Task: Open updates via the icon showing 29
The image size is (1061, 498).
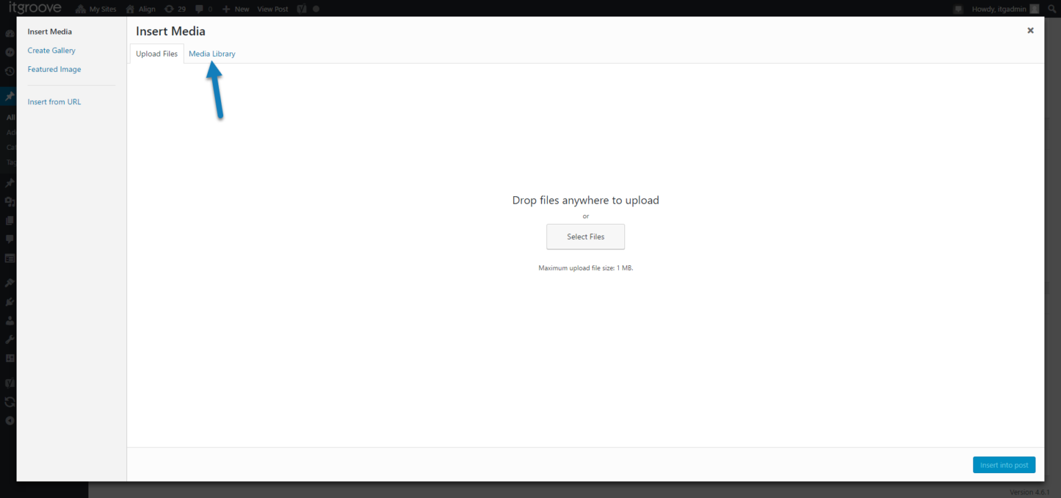Action: [x=171, y=9]
